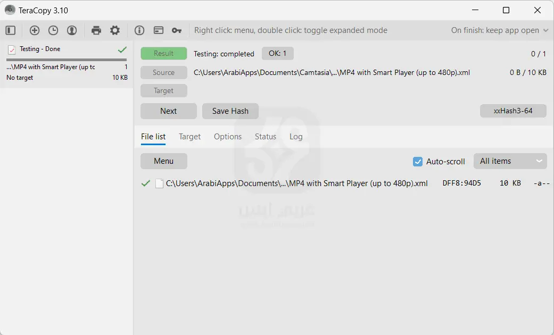The width and height of the screenshot is (554, 335).
Task: Click the printer icon
Action: tap(96, 30)
